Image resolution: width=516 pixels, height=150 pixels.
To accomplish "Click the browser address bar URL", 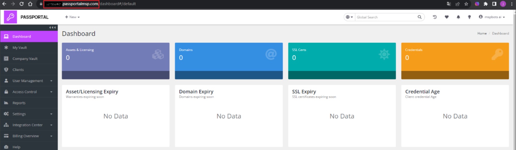I will 90,4.
